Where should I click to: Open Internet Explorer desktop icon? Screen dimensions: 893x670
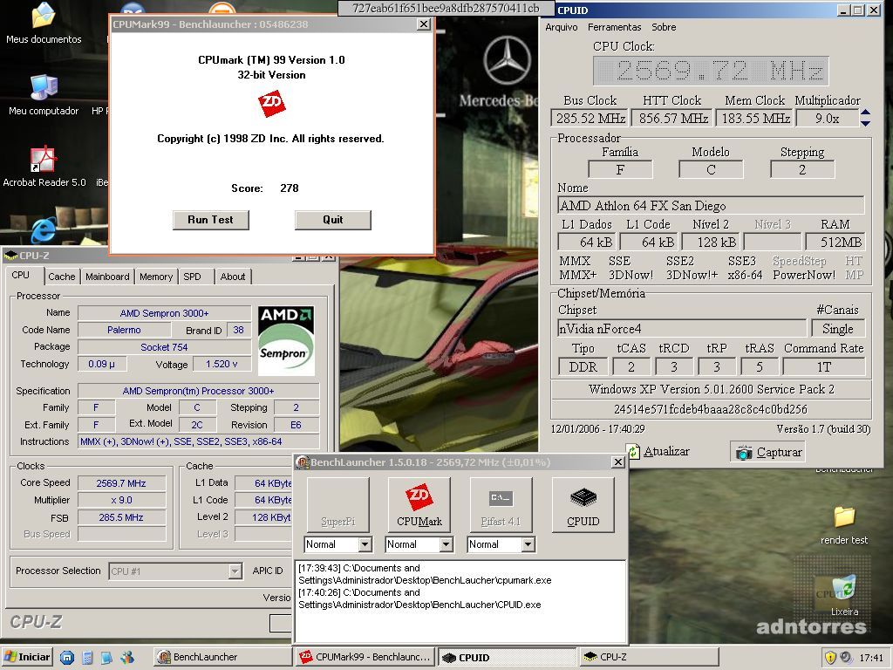44,229
